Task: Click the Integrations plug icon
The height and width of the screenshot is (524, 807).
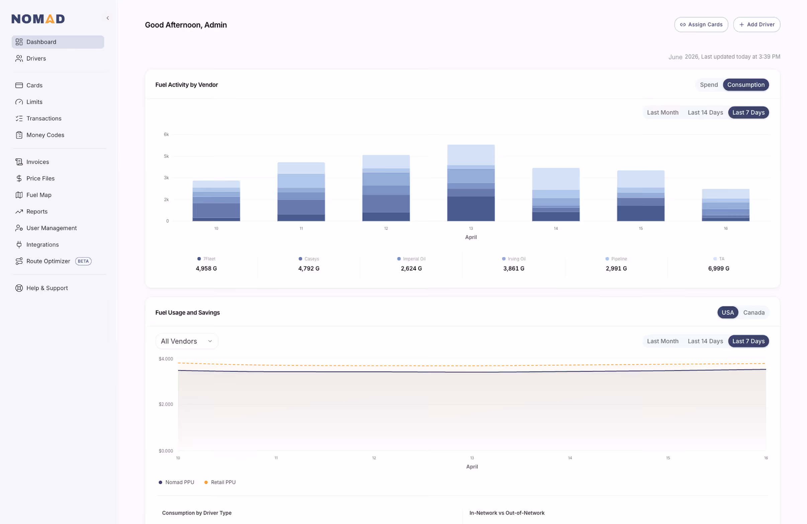Action: 19,245
